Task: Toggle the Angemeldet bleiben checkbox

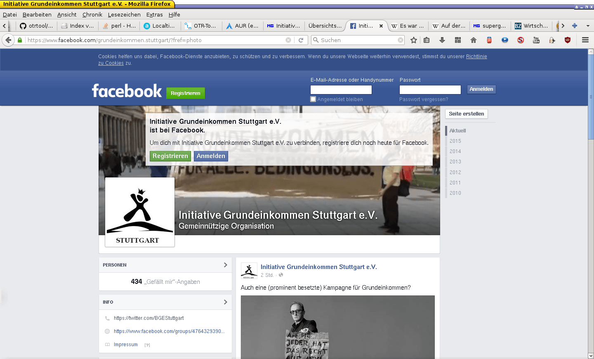Action: click(313, 99)
